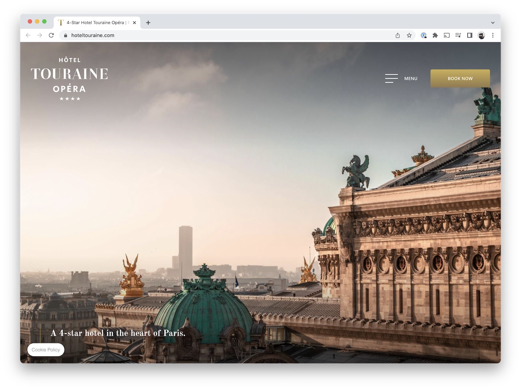Open a new tab with plus button
521x390 pixels.
pos(148,23)
